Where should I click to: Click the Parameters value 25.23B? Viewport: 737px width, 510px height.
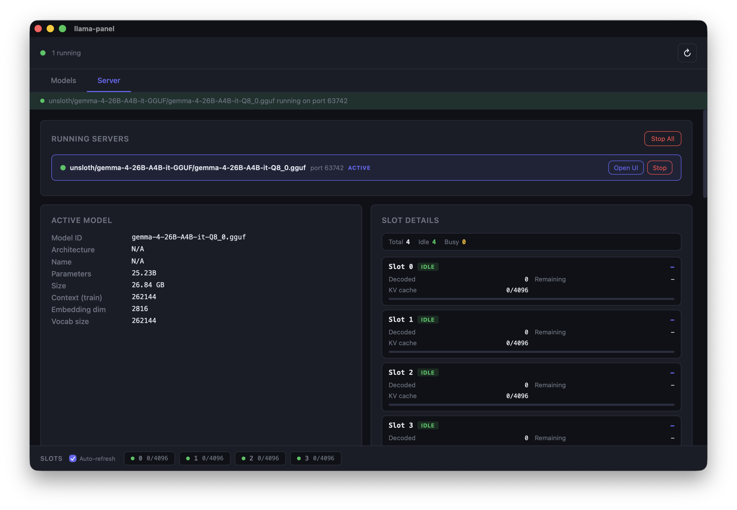pos(144,273)
